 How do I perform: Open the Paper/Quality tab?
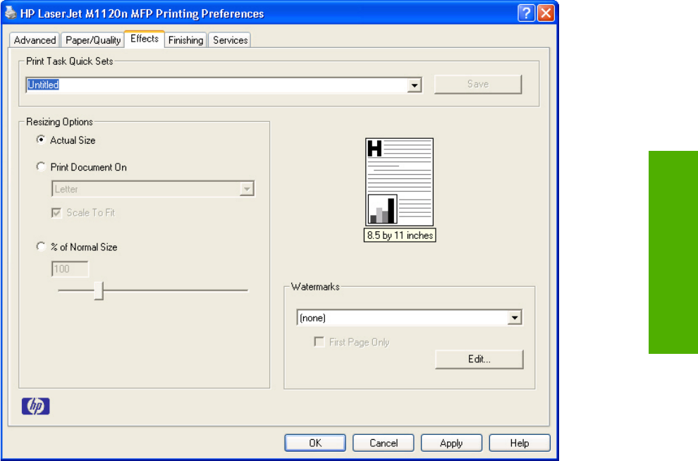point(92,40)
